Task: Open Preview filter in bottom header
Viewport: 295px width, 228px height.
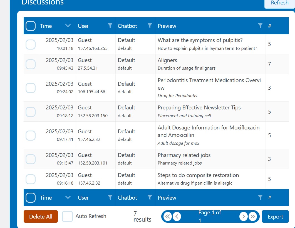Action: pyautogui.click(x=260, y=198)
